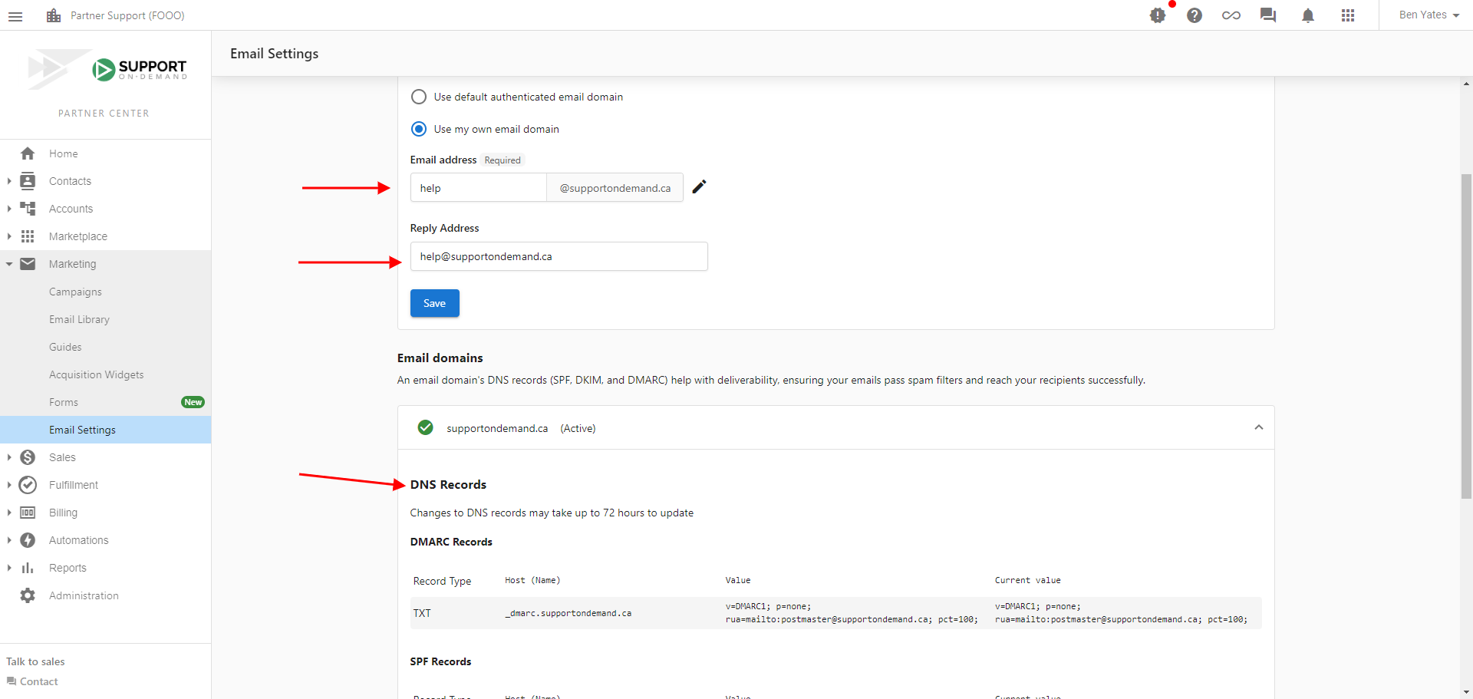
Task: Select Use my own email domain
Action: [x=419, y=129]
